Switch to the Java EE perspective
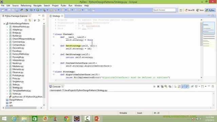Viewport: 217px width, 122px height. tap(190, 10)
